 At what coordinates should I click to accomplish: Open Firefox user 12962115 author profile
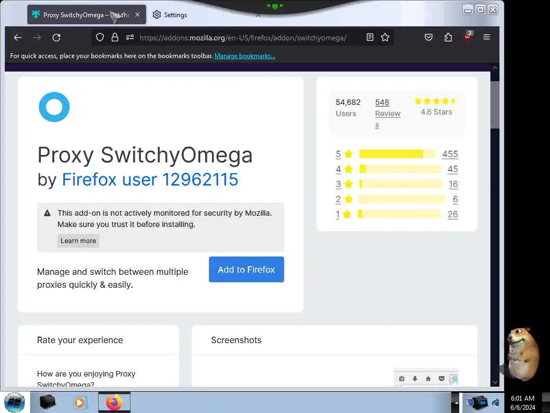tap(150, 180)
